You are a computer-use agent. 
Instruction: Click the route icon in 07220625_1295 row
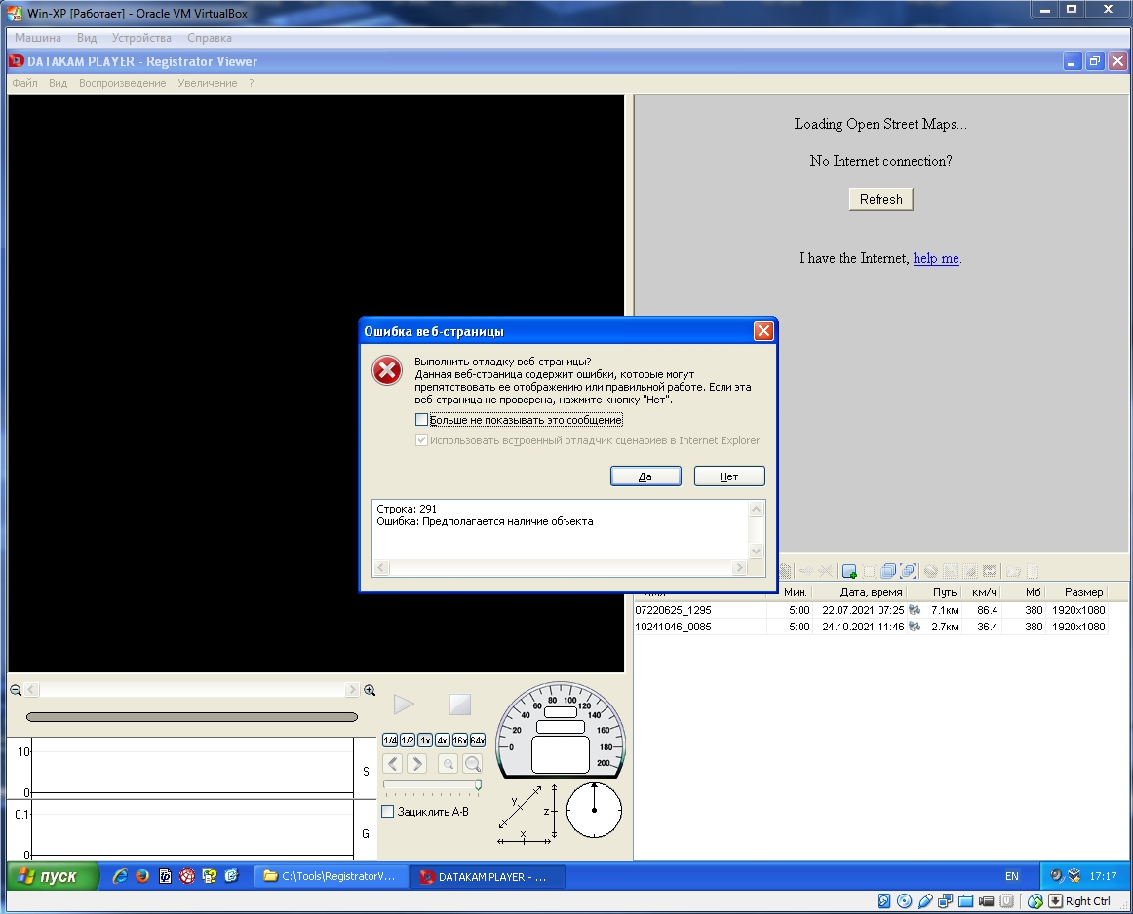[915, 610]
